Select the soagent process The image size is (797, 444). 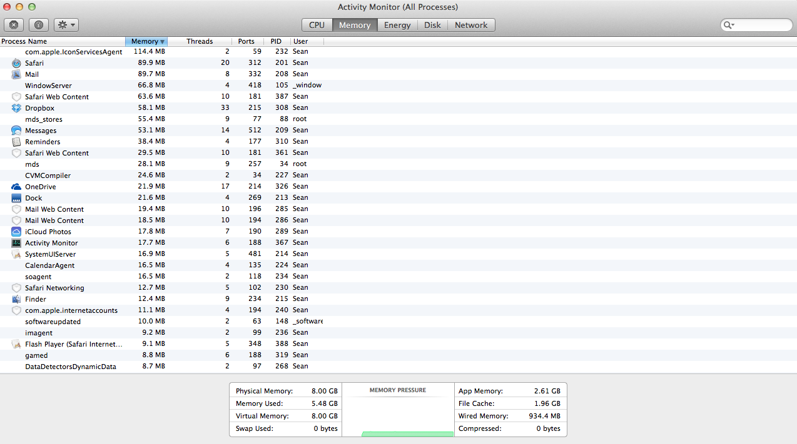tap(38, 277)
